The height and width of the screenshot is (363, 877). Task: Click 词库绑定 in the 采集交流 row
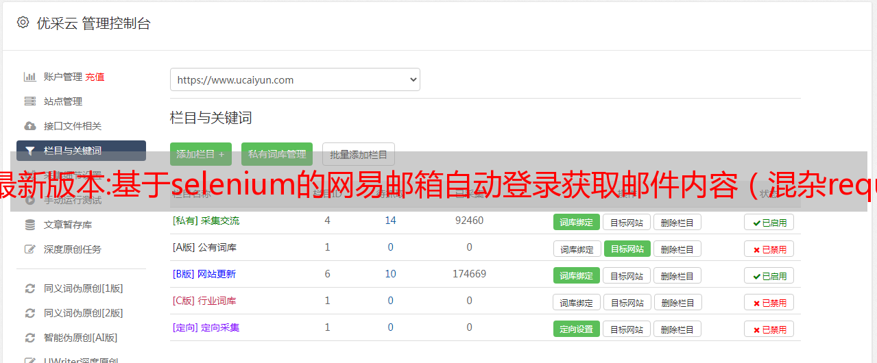577,222
